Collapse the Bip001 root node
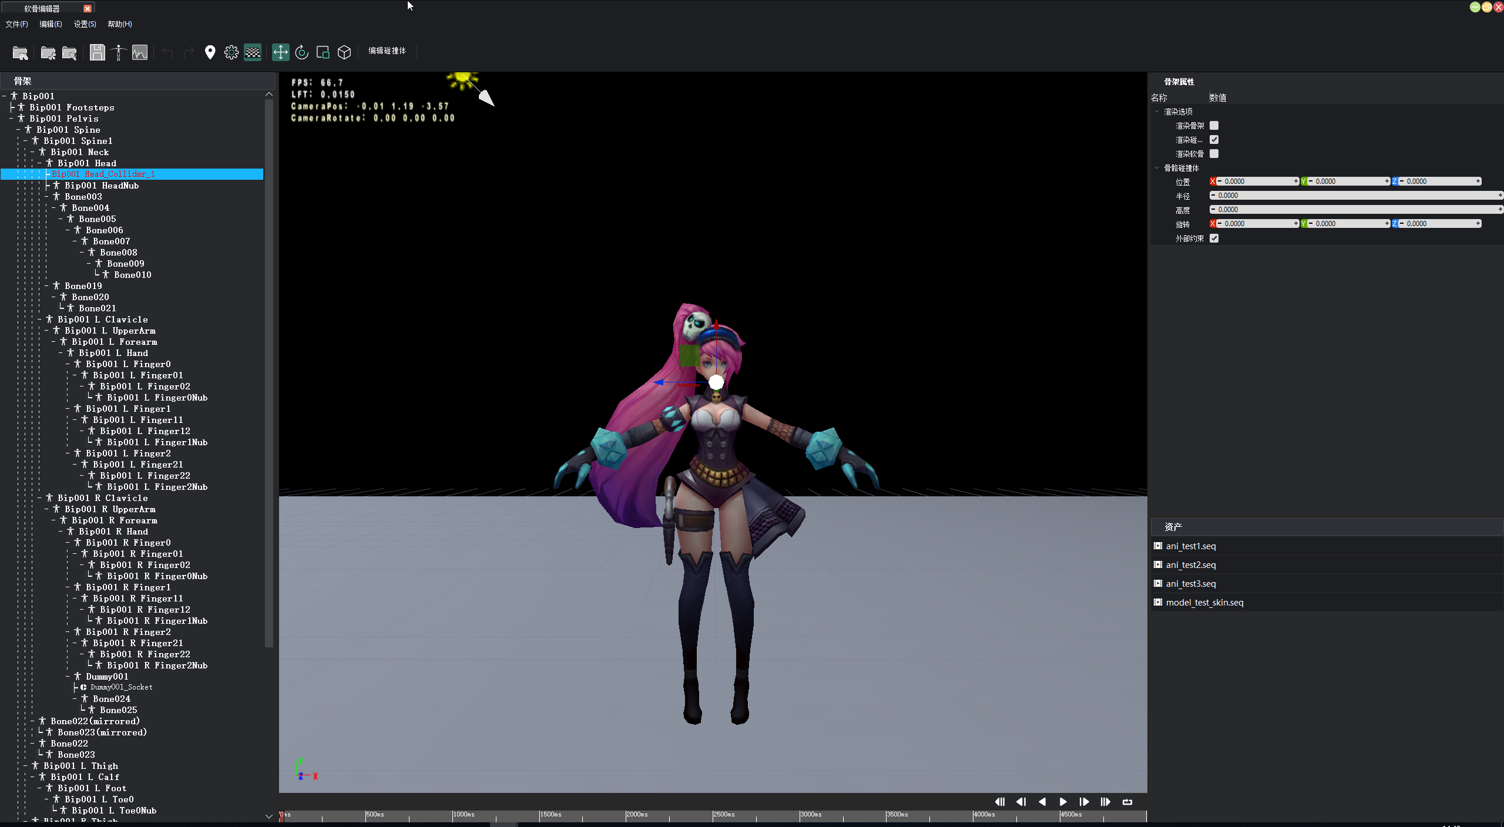This screenshot has height=827, width=1504. click(x=5, y=96)
